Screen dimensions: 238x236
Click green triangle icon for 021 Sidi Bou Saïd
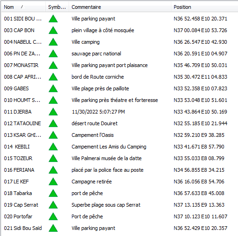[53, 228]
